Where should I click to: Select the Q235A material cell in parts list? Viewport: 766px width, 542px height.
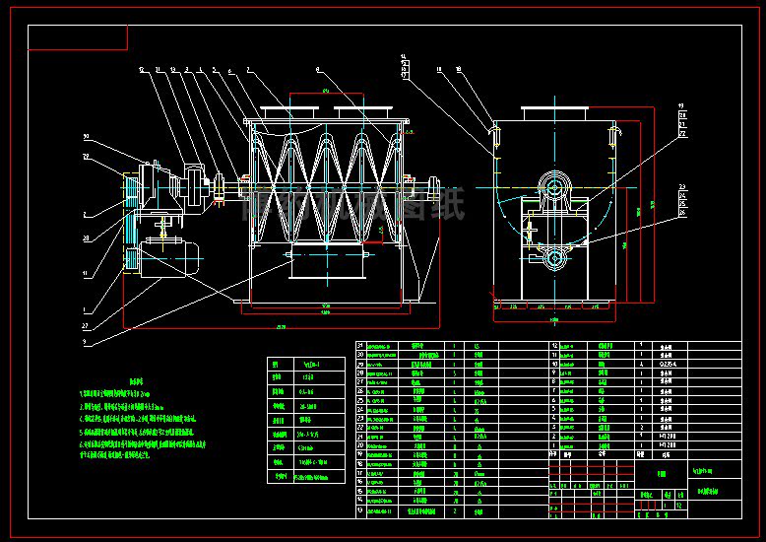point(668,364)
